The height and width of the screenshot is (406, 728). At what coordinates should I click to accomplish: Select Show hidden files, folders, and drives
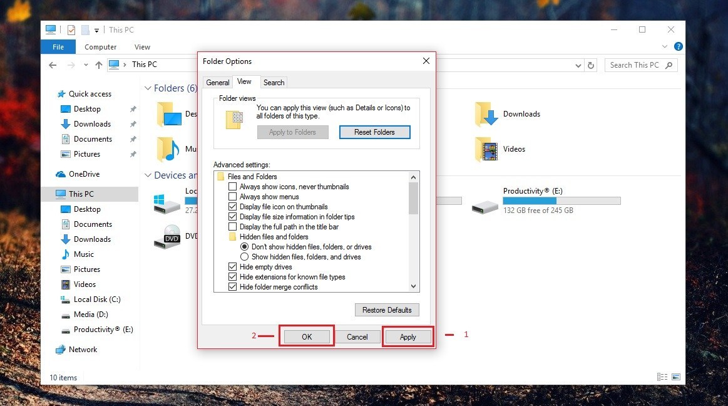pyautogui.click(x=245, y=256)
